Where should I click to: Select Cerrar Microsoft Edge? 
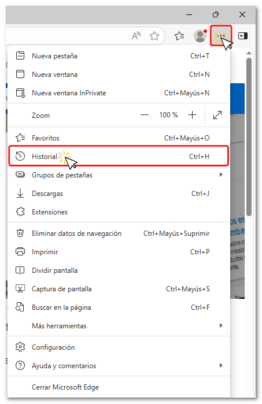[119, 387]
